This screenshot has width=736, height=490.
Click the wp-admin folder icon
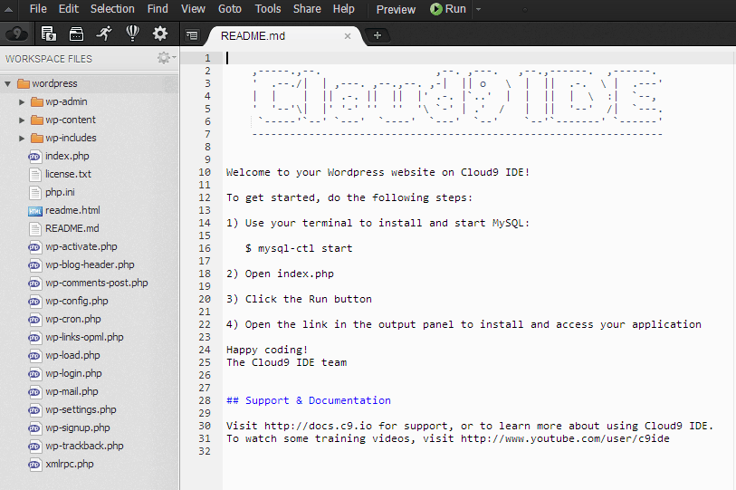point(37,102)
